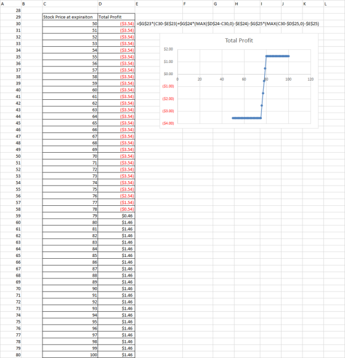Screen dimensions: 345x358
Task: Select column header B
Action: coord(32,4)
